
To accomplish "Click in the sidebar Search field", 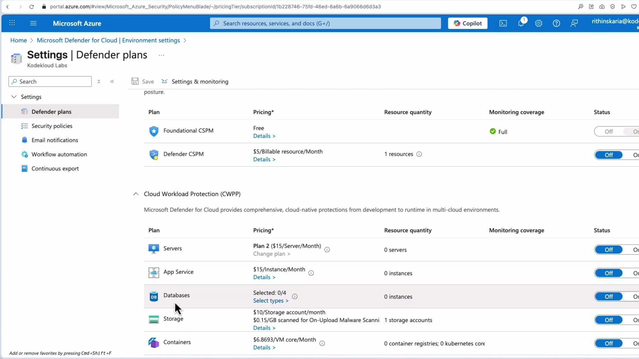I will 50,81.
